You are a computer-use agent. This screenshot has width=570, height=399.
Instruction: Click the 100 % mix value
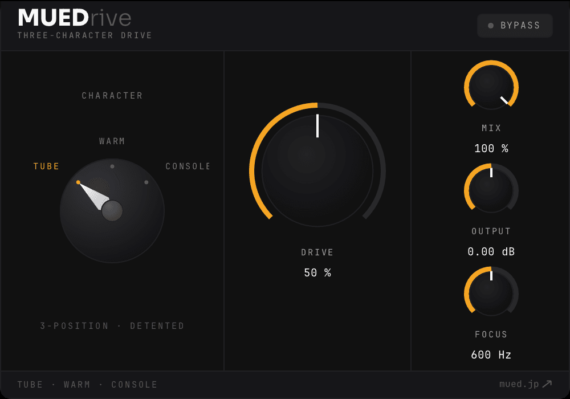click(491, 148)
